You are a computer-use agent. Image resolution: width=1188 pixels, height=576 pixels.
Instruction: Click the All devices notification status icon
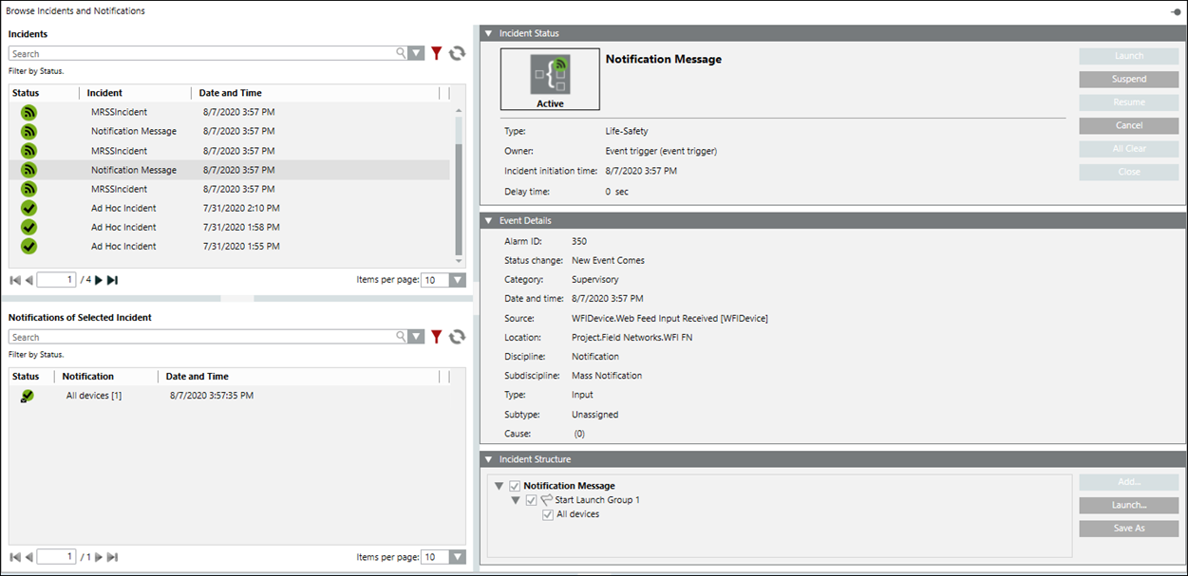(27, 396)
